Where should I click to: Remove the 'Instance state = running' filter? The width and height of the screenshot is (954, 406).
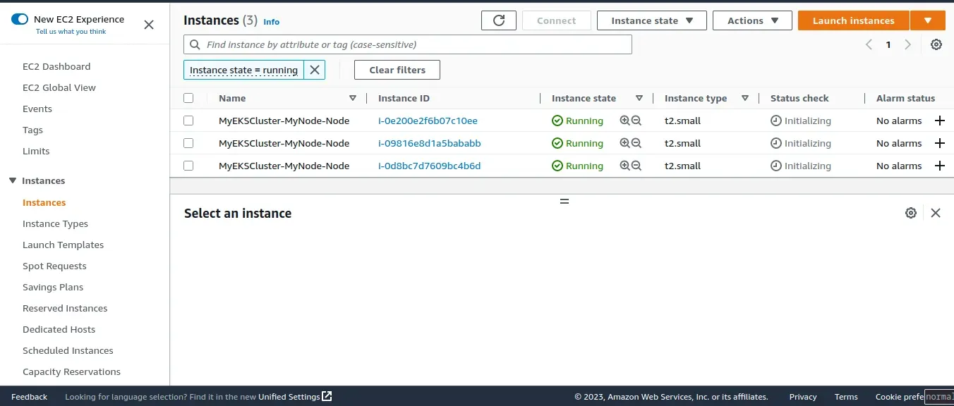(315, 70)
